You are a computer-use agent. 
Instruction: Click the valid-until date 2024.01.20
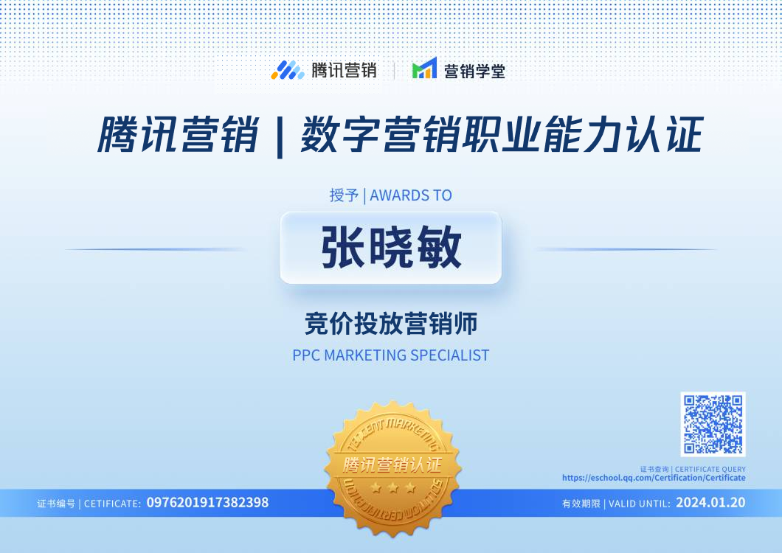point(710,503)
